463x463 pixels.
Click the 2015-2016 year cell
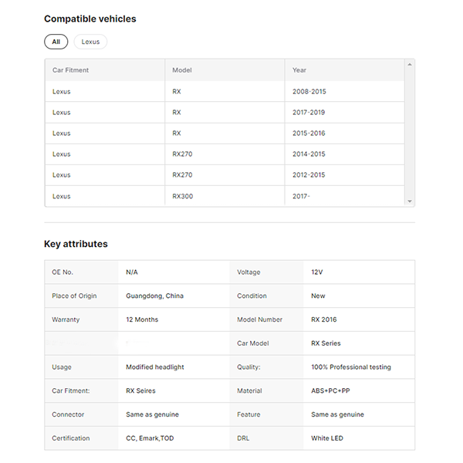(309, 133)
